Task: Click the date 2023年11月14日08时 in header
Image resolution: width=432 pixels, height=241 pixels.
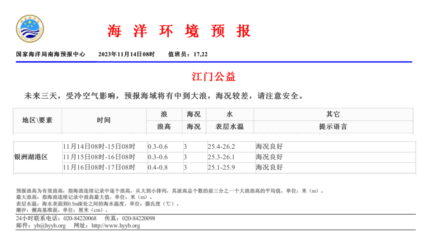Action: coord(126,54)
